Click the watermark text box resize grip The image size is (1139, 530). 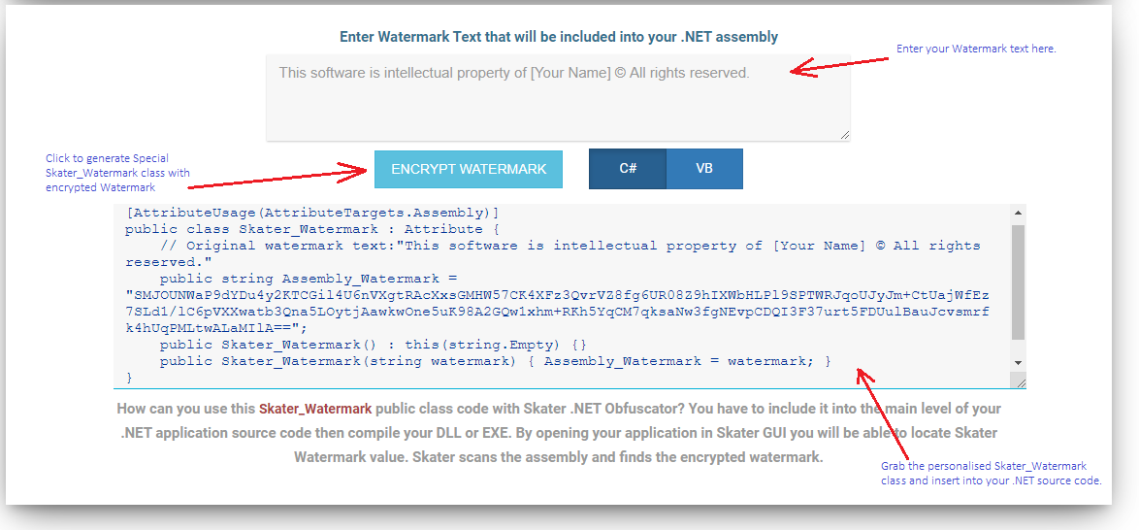845,135
